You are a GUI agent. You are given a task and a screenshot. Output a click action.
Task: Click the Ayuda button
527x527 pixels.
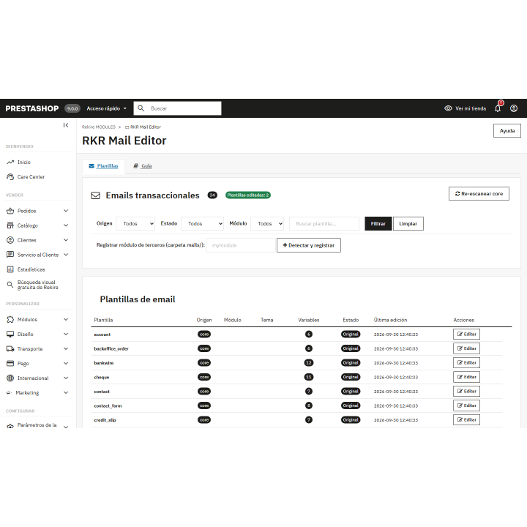(507, 131)
